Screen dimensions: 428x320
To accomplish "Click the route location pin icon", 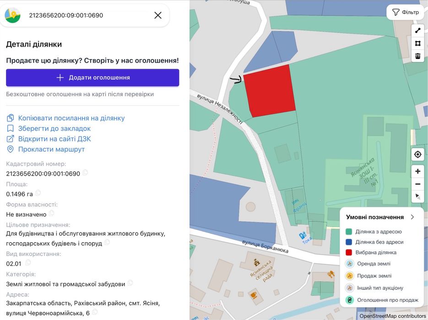I will click(x=10, y=149).
